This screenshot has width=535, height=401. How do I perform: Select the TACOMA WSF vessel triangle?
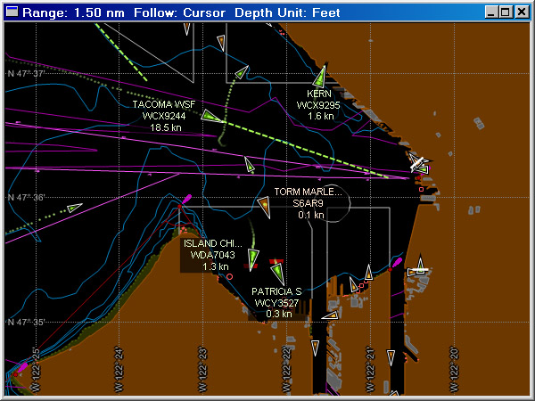[x=210, y=117]
